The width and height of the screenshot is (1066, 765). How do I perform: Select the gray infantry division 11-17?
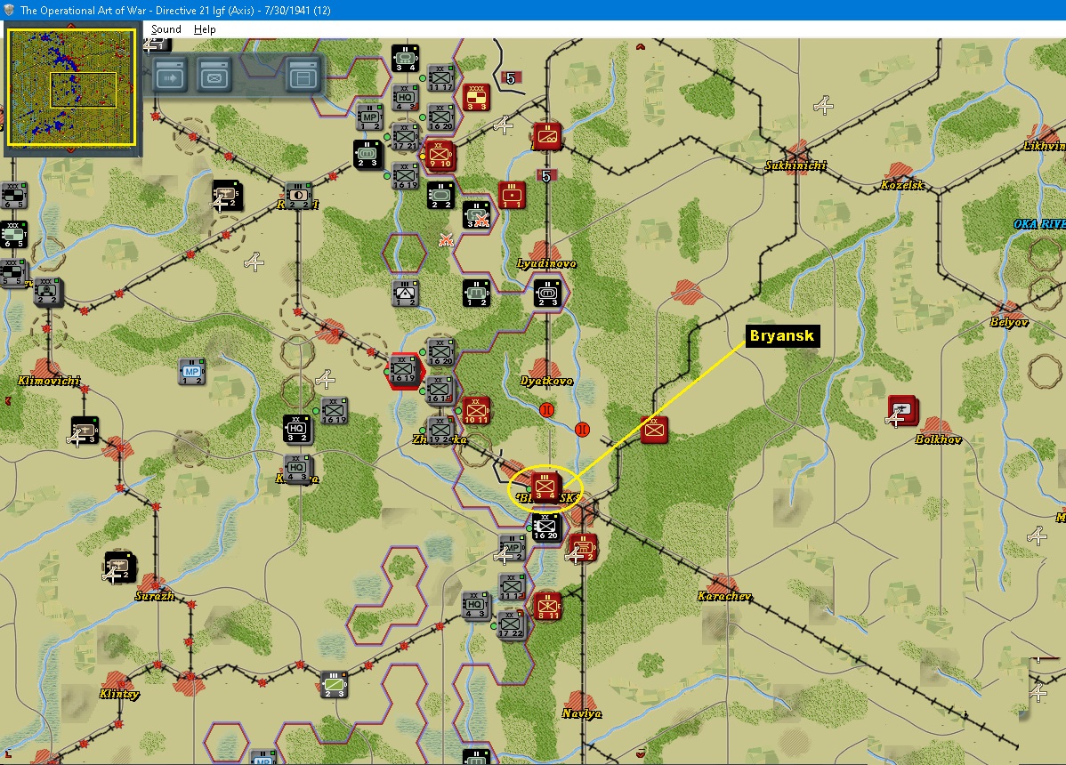point(440,78)
